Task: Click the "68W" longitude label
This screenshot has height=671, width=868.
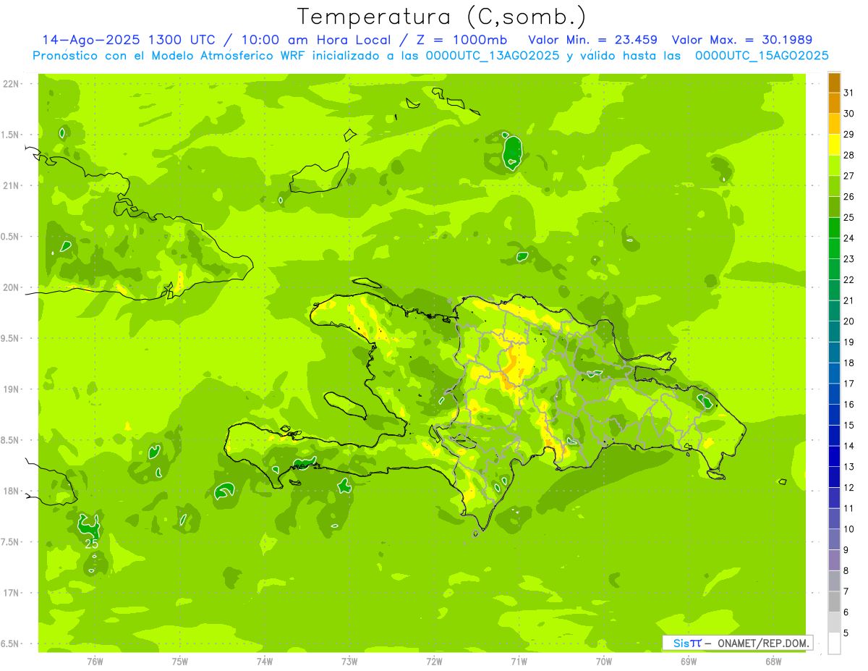Action: coord(773,661)
